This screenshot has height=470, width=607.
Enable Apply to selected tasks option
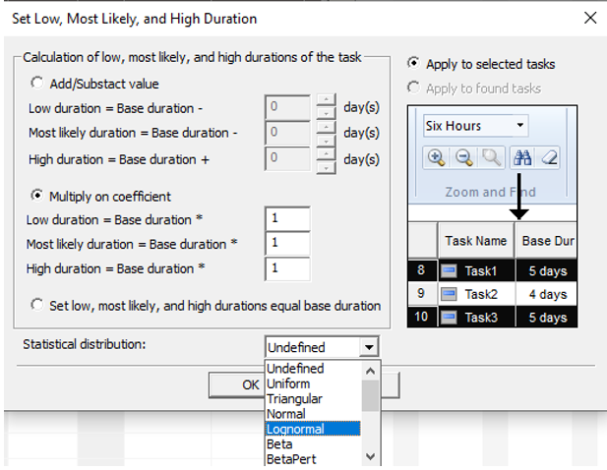(x=413, y=64)
